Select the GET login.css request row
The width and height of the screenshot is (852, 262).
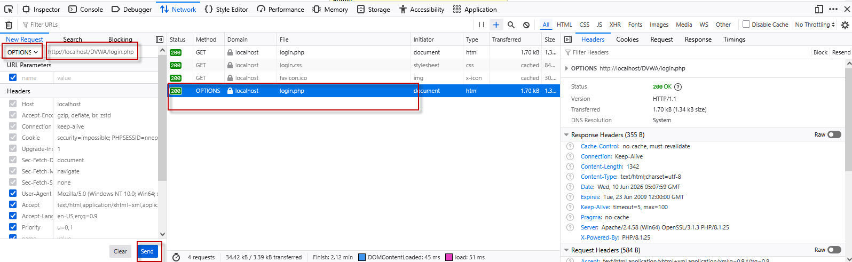click(x=364, y=65)
